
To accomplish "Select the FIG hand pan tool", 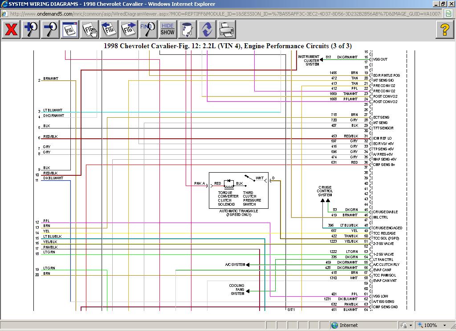I will 90,30.
